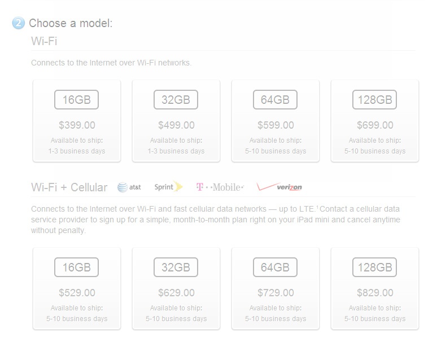Select the Cellular 128GB model at $829.00
This screenshot has height=342, width=437.
(x=375, y=288)
